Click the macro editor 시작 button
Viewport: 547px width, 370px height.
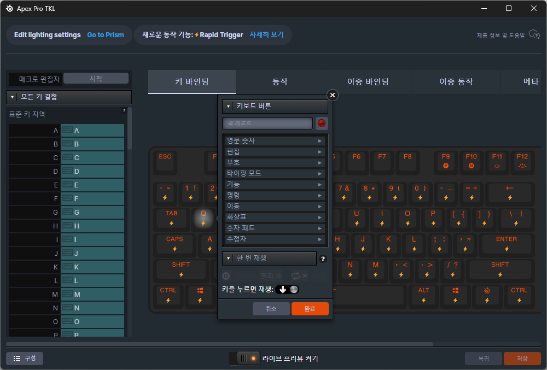pyautogui.click(x=96, y=78)
